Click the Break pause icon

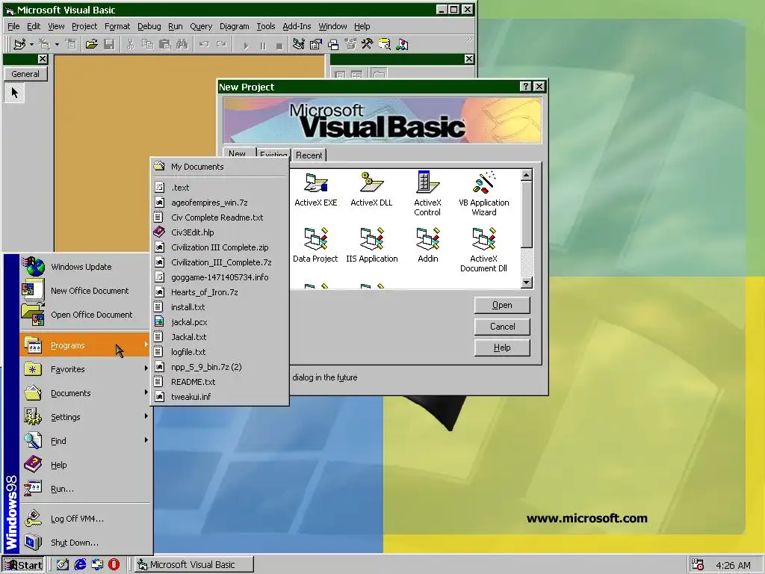tap(263, 46)
